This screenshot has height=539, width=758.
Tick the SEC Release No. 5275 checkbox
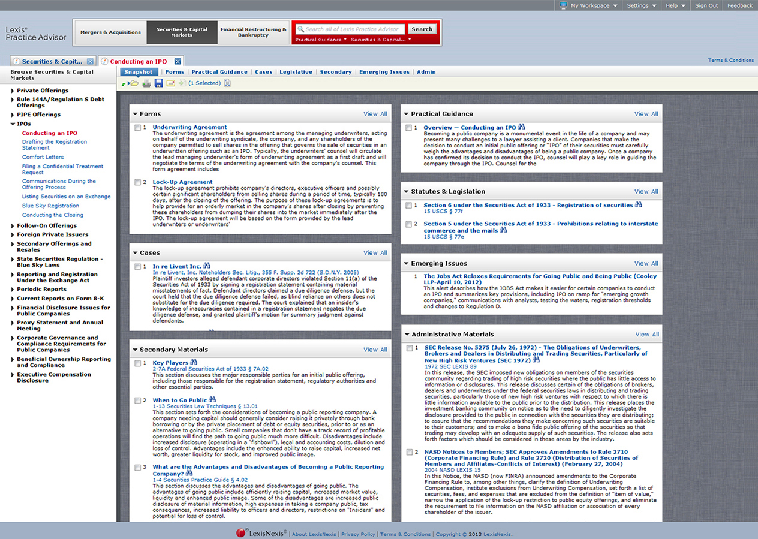tap(410, 348)
